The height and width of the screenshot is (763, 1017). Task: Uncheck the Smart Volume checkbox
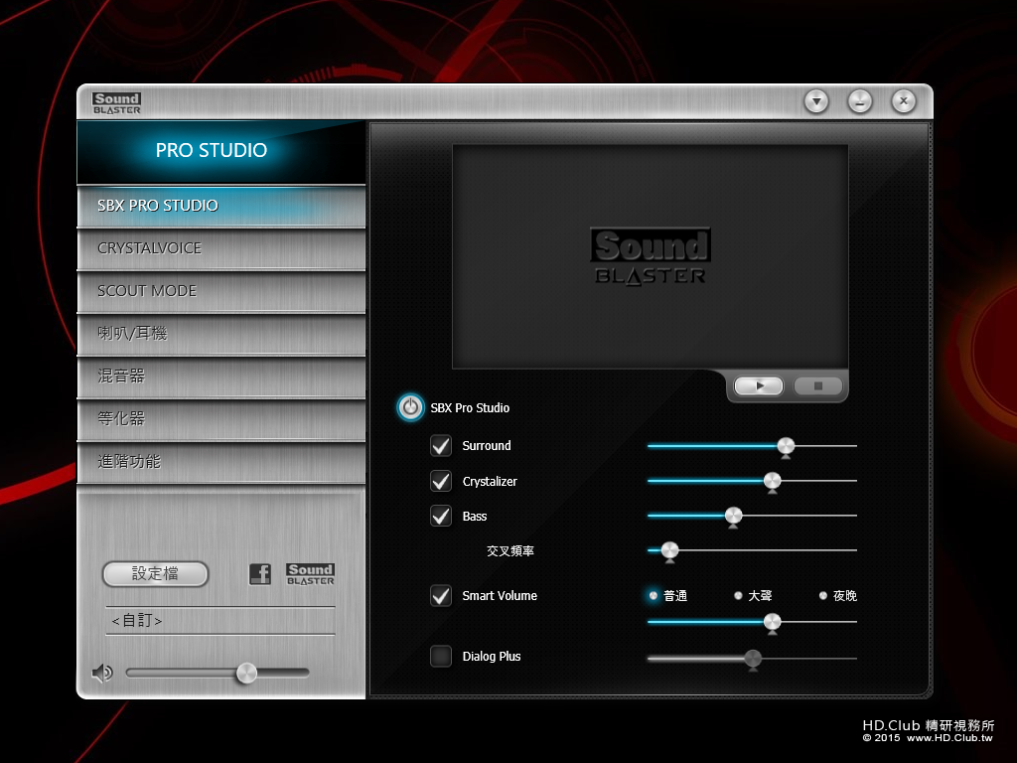(441, 596)
